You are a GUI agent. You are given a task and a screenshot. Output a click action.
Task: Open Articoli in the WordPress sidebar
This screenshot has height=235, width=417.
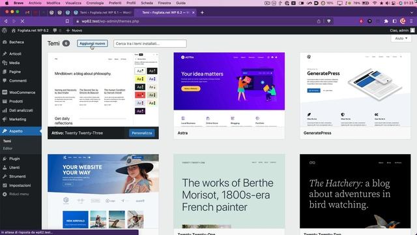[x=15, y=54]
